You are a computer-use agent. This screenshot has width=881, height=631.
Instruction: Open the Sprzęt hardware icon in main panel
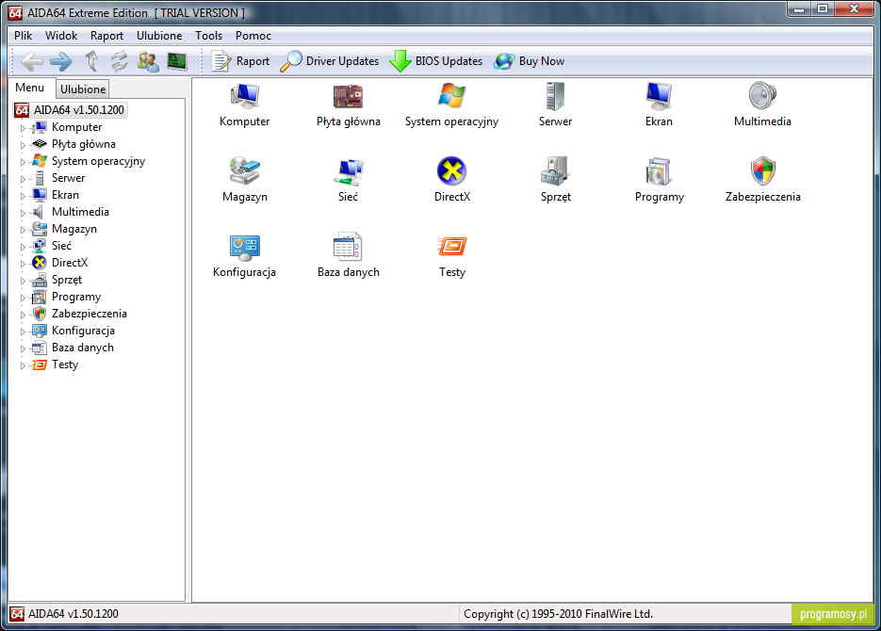555,171
